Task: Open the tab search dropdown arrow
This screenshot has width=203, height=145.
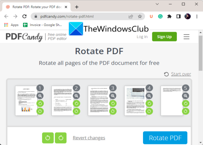Action: [x=157, y=4]
